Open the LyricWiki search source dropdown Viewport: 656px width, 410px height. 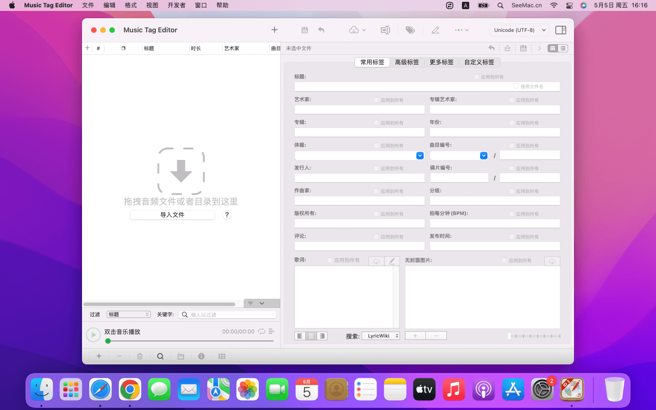coord(381,336)
